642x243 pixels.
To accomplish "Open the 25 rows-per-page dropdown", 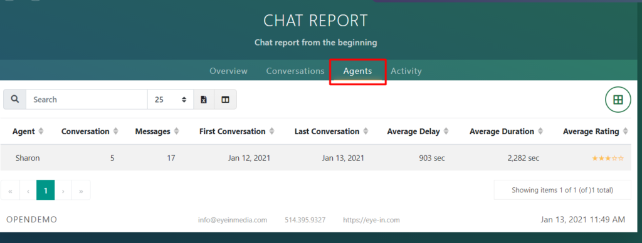I will (171, 100).
